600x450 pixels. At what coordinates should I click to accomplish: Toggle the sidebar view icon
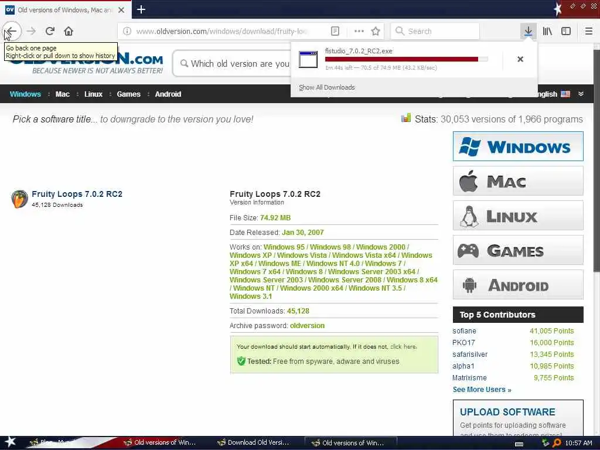566,31
